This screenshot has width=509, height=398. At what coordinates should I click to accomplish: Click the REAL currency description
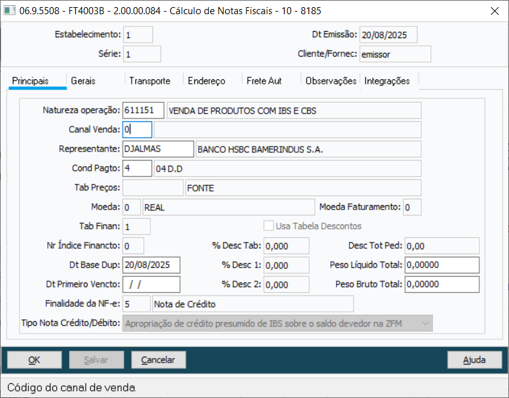click(x=228, y=207)
